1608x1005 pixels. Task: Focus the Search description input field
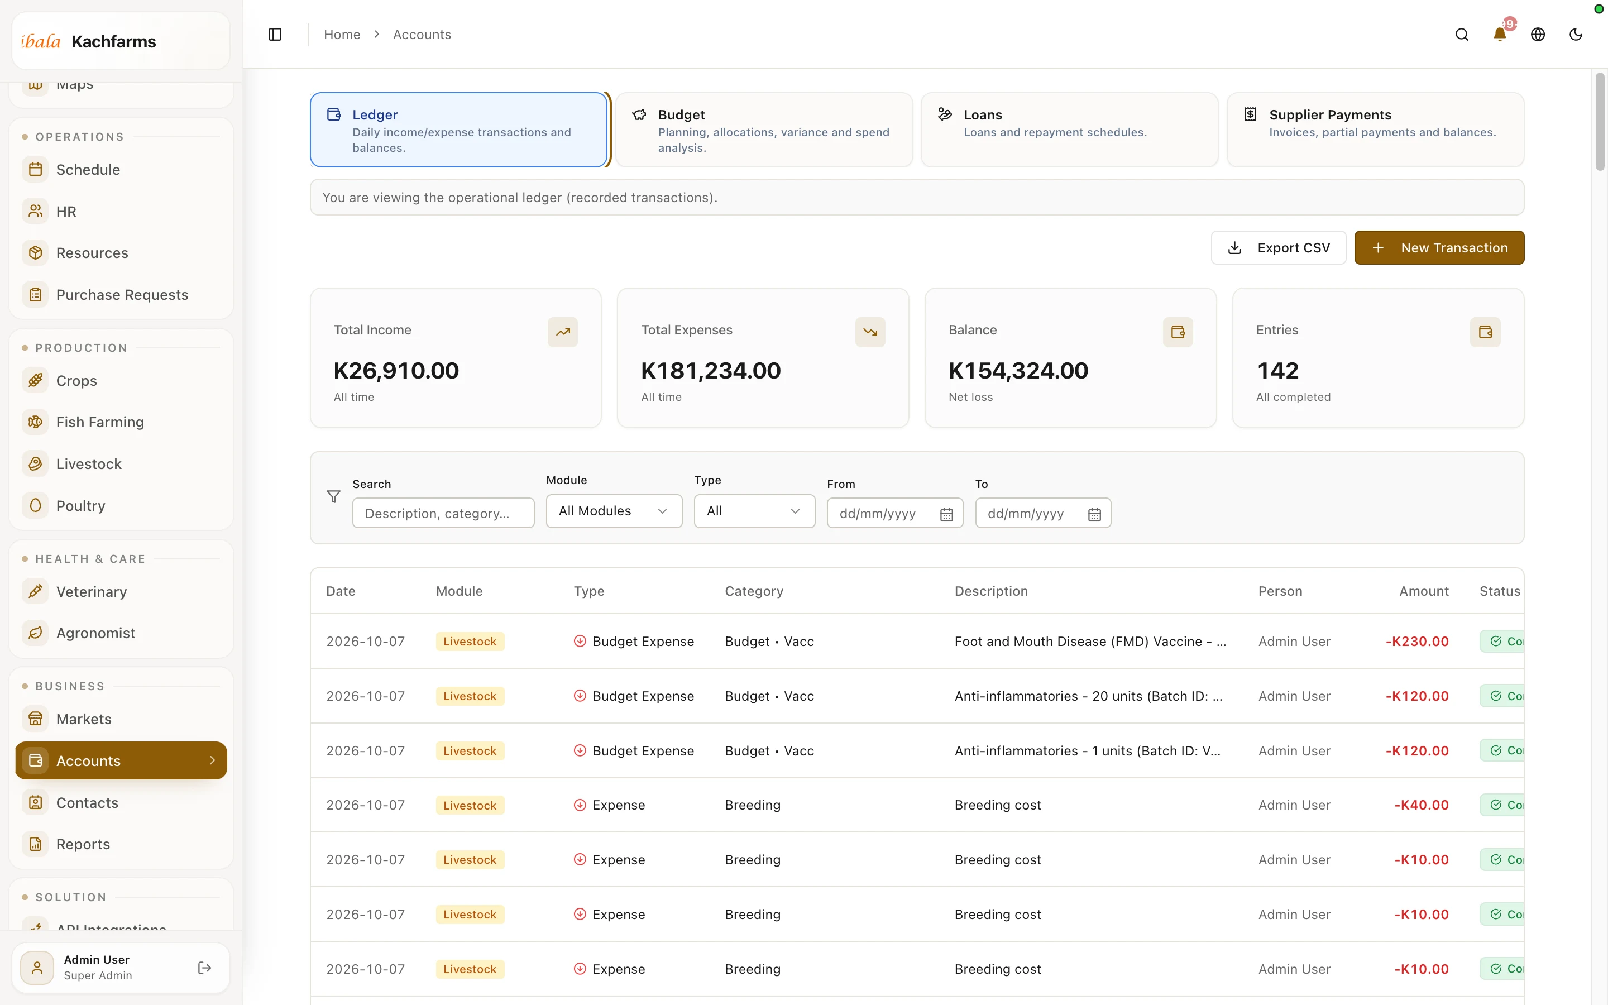[x=443, y=514]
